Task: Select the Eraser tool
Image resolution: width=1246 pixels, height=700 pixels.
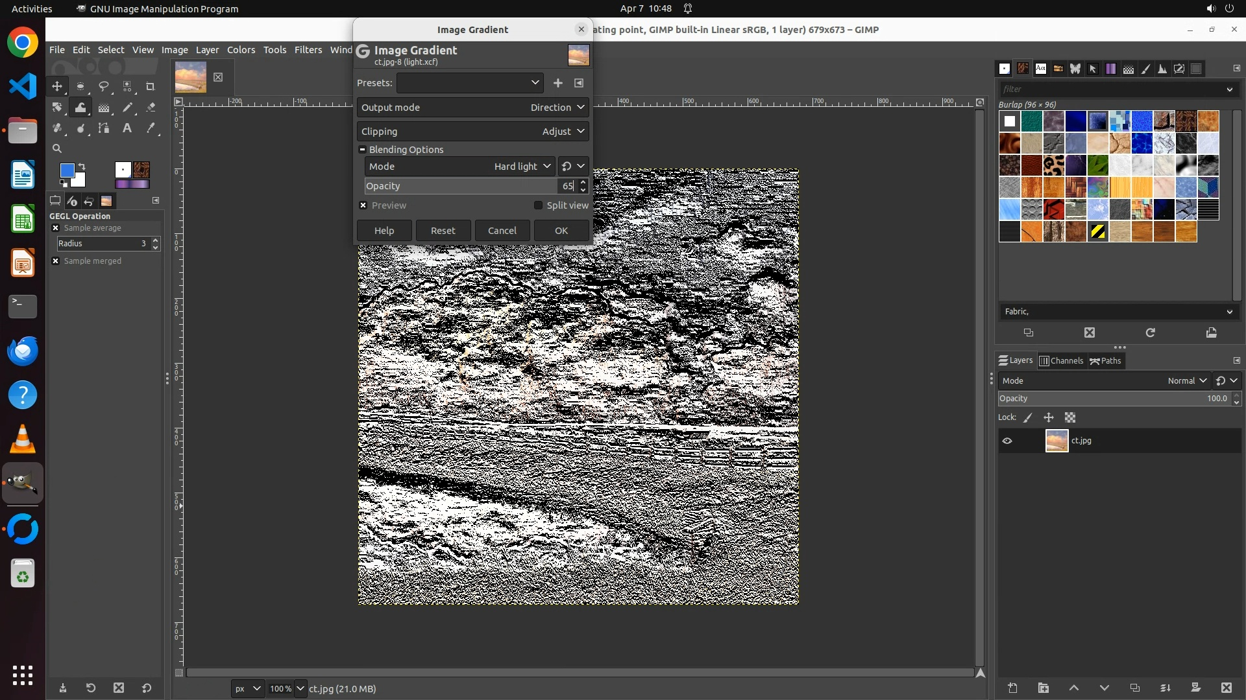Action: coord(151,108)
